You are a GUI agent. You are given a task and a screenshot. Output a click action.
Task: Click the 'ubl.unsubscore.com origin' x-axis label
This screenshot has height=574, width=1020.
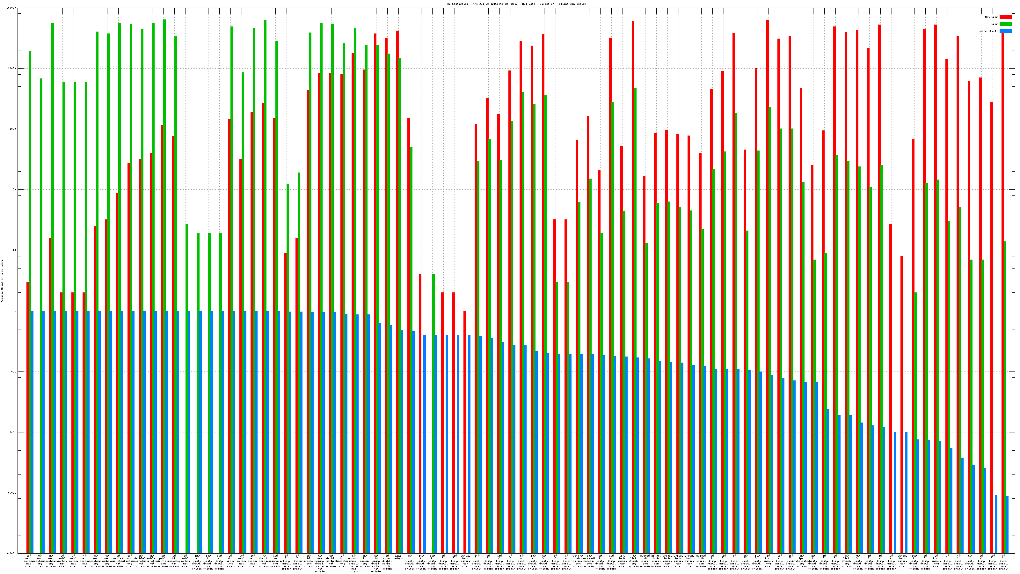[309, 561]
